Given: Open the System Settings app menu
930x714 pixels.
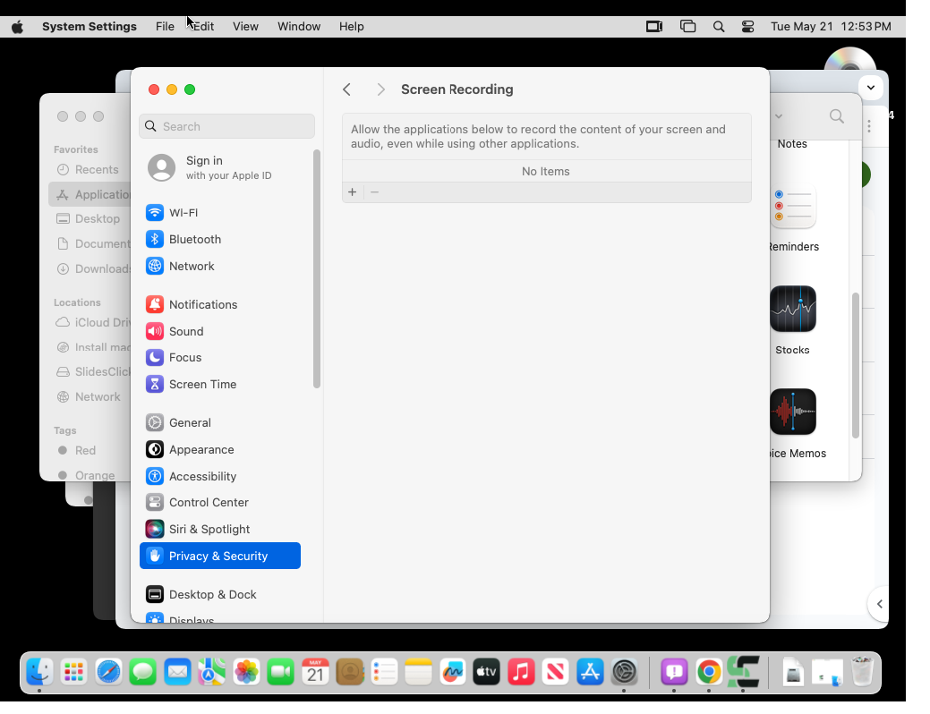Looking at the screenshot, I should pyautogui.click(x=90, y=27).
